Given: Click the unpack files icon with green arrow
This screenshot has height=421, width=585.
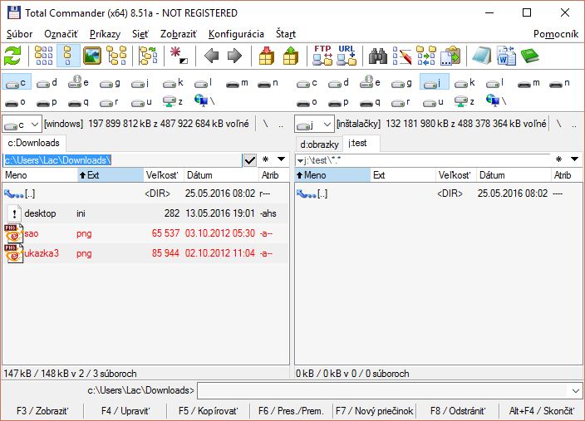Looking at the screenshot, I should [x=291, y=56].
